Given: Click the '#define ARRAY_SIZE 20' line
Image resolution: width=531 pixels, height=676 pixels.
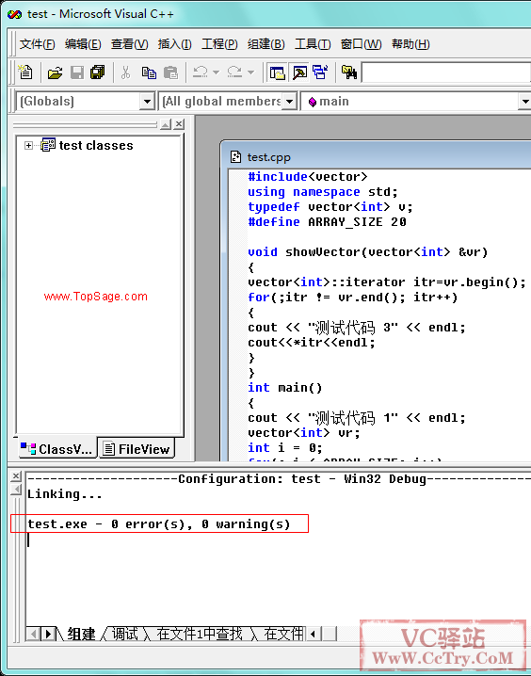Looking at the screenshot, I should [x=327, y=222].
